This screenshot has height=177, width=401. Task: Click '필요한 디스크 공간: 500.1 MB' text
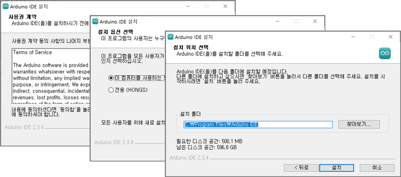coord(209,141)
